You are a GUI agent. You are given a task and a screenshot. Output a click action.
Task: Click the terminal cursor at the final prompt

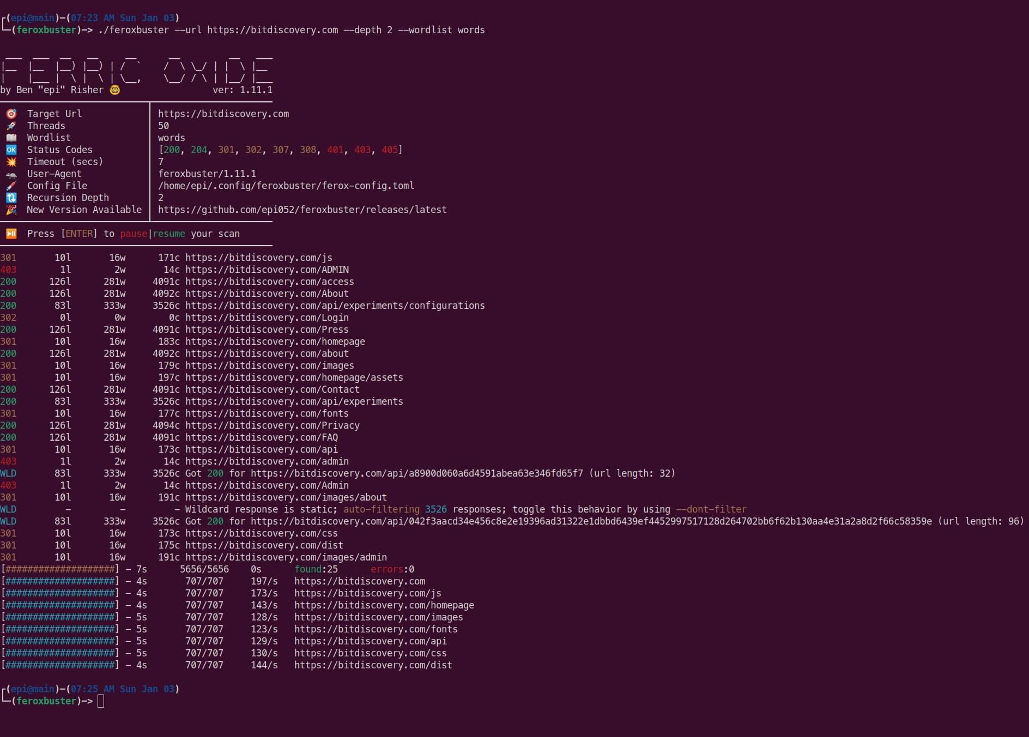101,701
